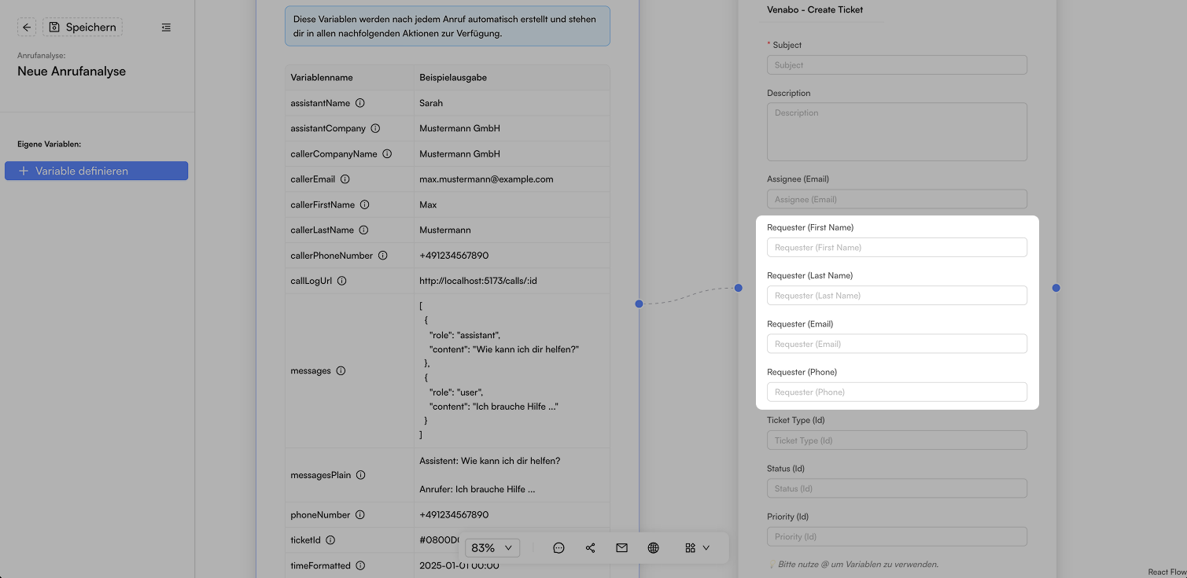The height and width of the screenshot is (578, 1187).
Task: Open info icon for phoneNumber
Action: pyautogui.click(x=359, y=515)
